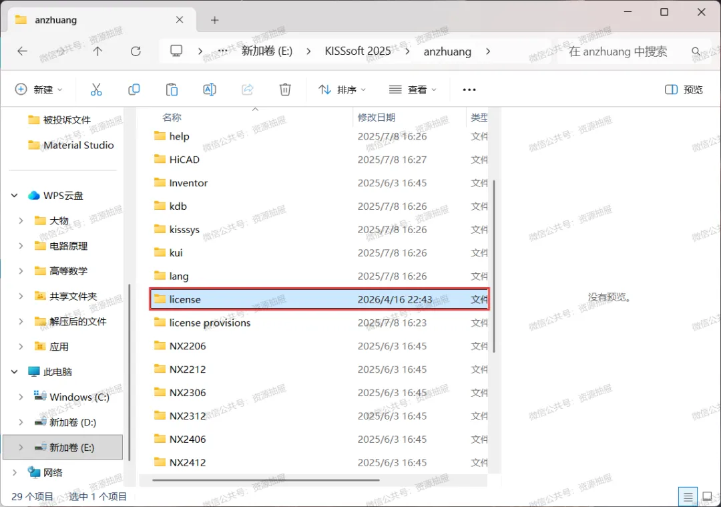Switch to large thumbnails view in status bar
Image resolution: width=721 pixels, height=507 pixels.
707,497
